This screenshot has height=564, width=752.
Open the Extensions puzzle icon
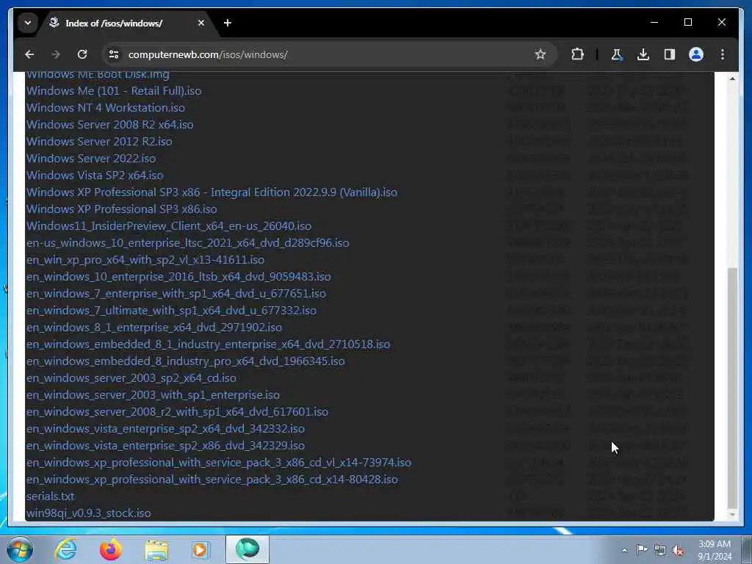[577, 54]
